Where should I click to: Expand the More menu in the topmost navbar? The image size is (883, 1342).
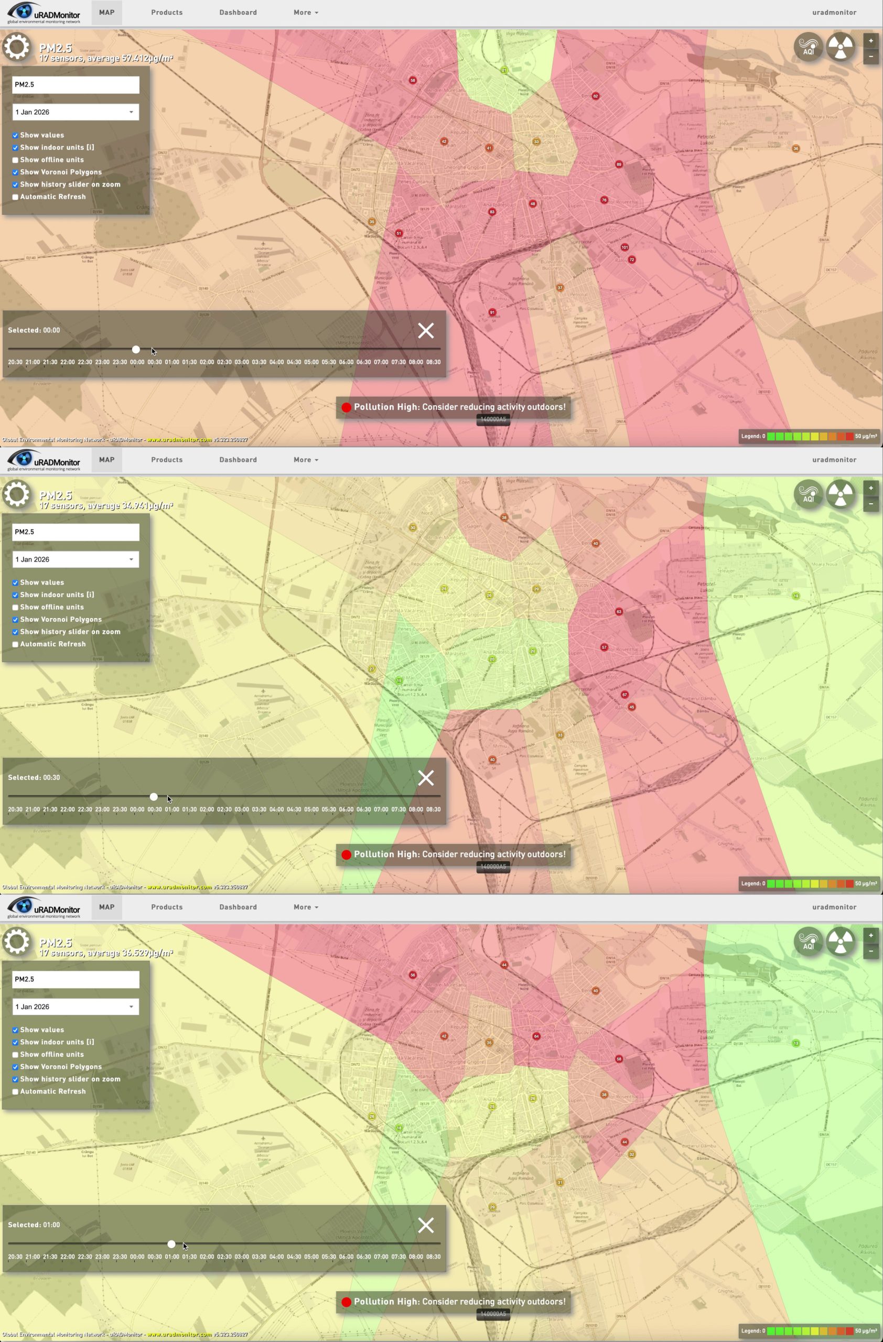pyautogui.click(x=306, y=13)
